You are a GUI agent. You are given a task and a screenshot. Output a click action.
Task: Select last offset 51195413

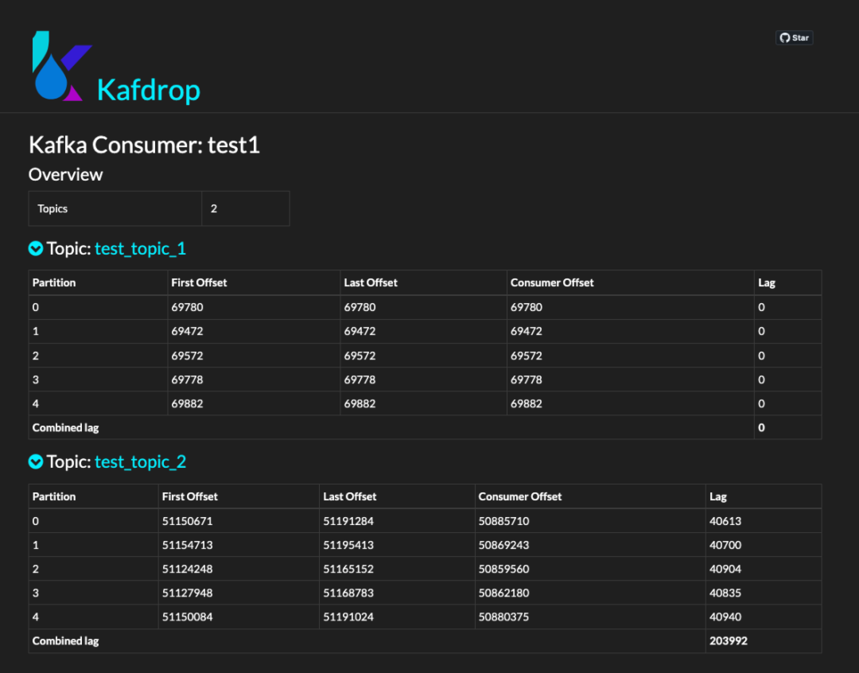[348, 545]
